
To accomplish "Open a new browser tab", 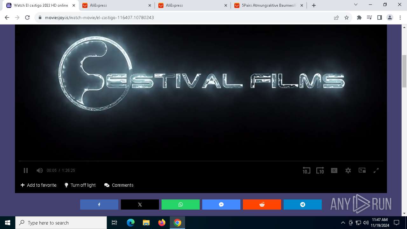I will (314, 5).
